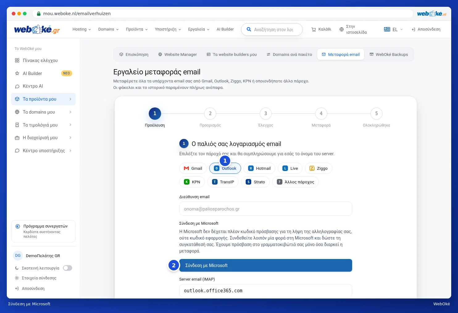Click the AI Builder star icon in sidebar
The height and width of the screenshot is (313, 458).
click(x=17, y=73)
